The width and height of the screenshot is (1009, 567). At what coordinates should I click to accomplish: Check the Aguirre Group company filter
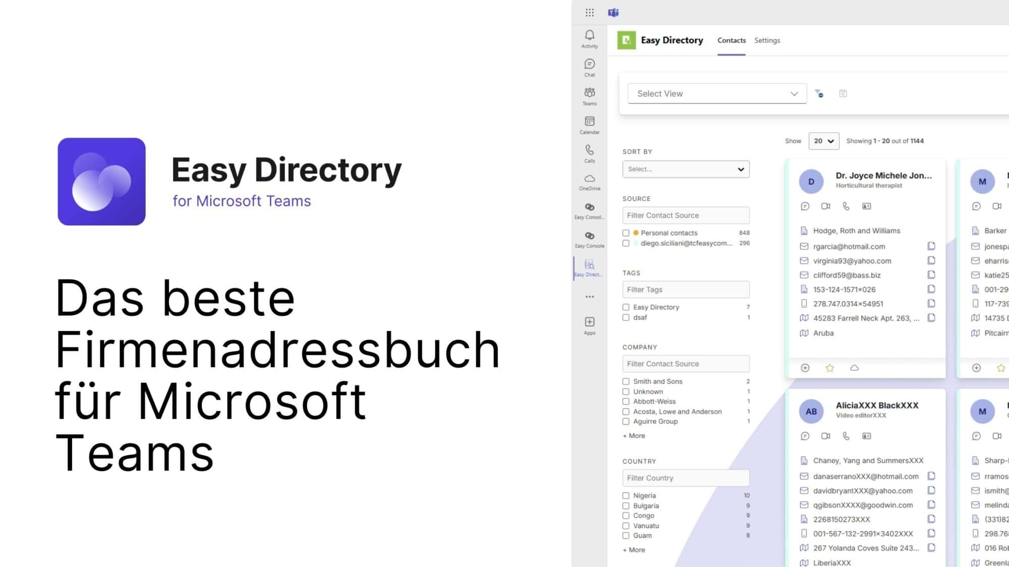626,421
